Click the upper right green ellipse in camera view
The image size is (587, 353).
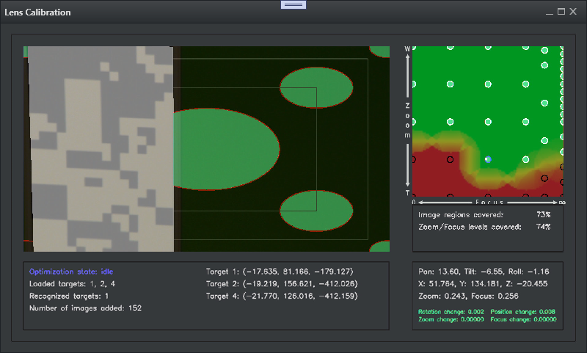[x=317, y=87]
